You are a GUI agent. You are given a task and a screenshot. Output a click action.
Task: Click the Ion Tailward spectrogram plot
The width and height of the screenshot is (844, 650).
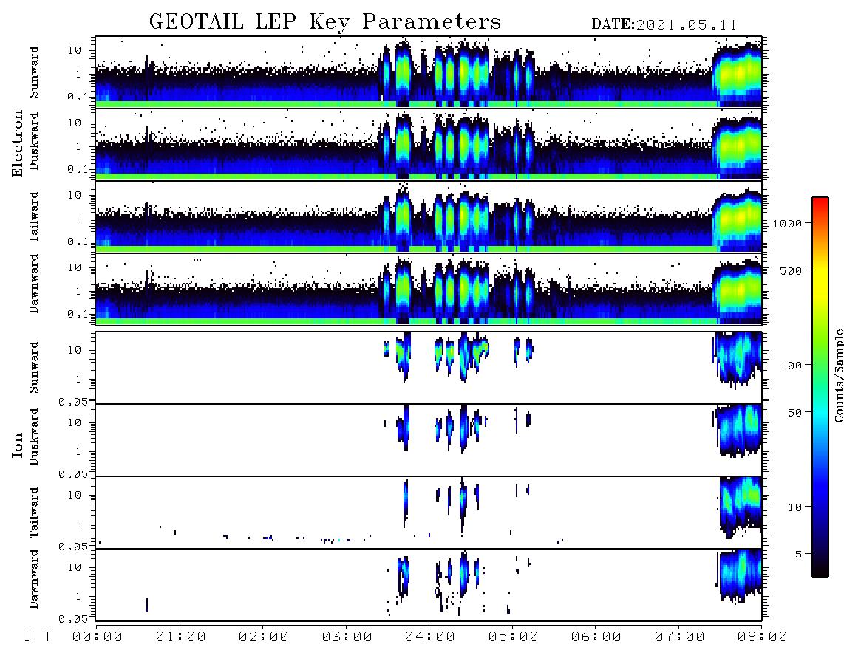pos(429,513)
